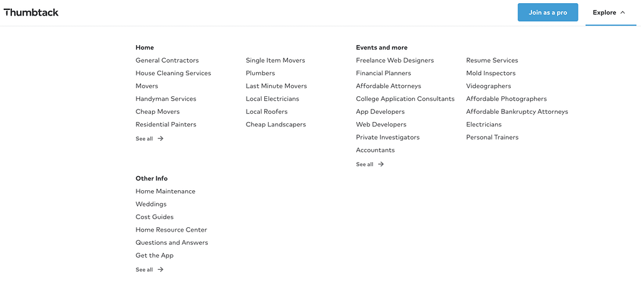Open Local Electricians link

tap(272, 99)
